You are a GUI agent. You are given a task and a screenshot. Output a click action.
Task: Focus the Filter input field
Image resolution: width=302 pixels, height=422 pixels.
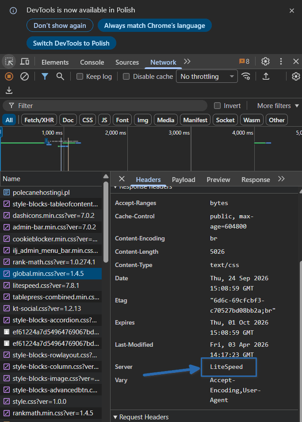point(105,105)
